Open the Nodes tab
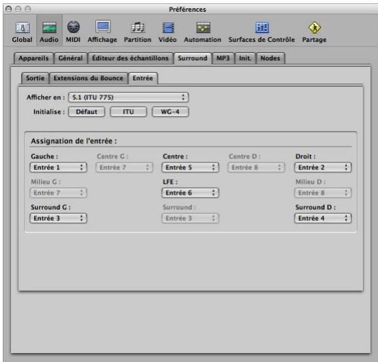Image resolution: width=378 pixels, height=362 pixels. pos(270,58)
